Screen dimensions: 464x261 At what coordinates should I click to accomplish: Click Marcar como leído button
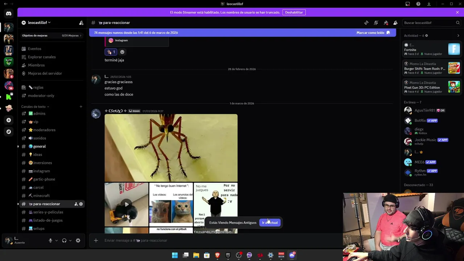pos(373,33)
